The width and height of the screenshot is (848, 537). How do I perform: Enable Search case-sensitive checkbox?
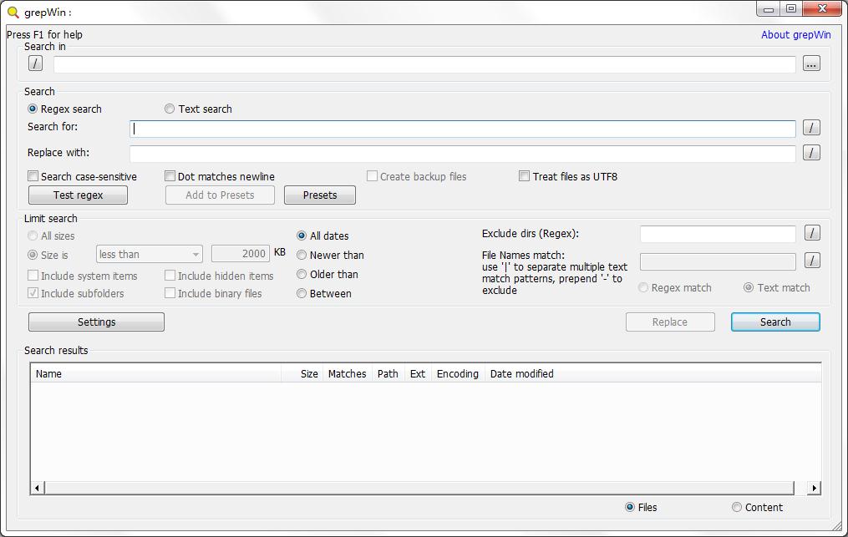click(33, 176)
